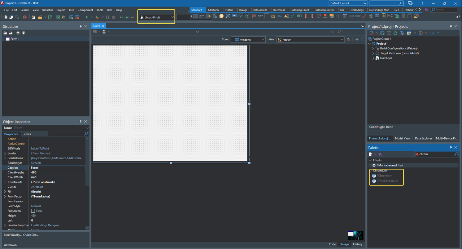Click LiveBindings Designer property value
462x249 pixels.
tap(45, 225)
